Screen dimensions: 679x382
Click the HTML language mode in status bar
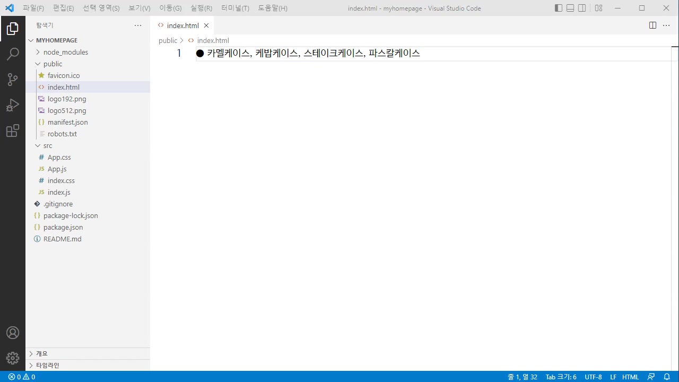pyautogui.click(x=630, y=377)
